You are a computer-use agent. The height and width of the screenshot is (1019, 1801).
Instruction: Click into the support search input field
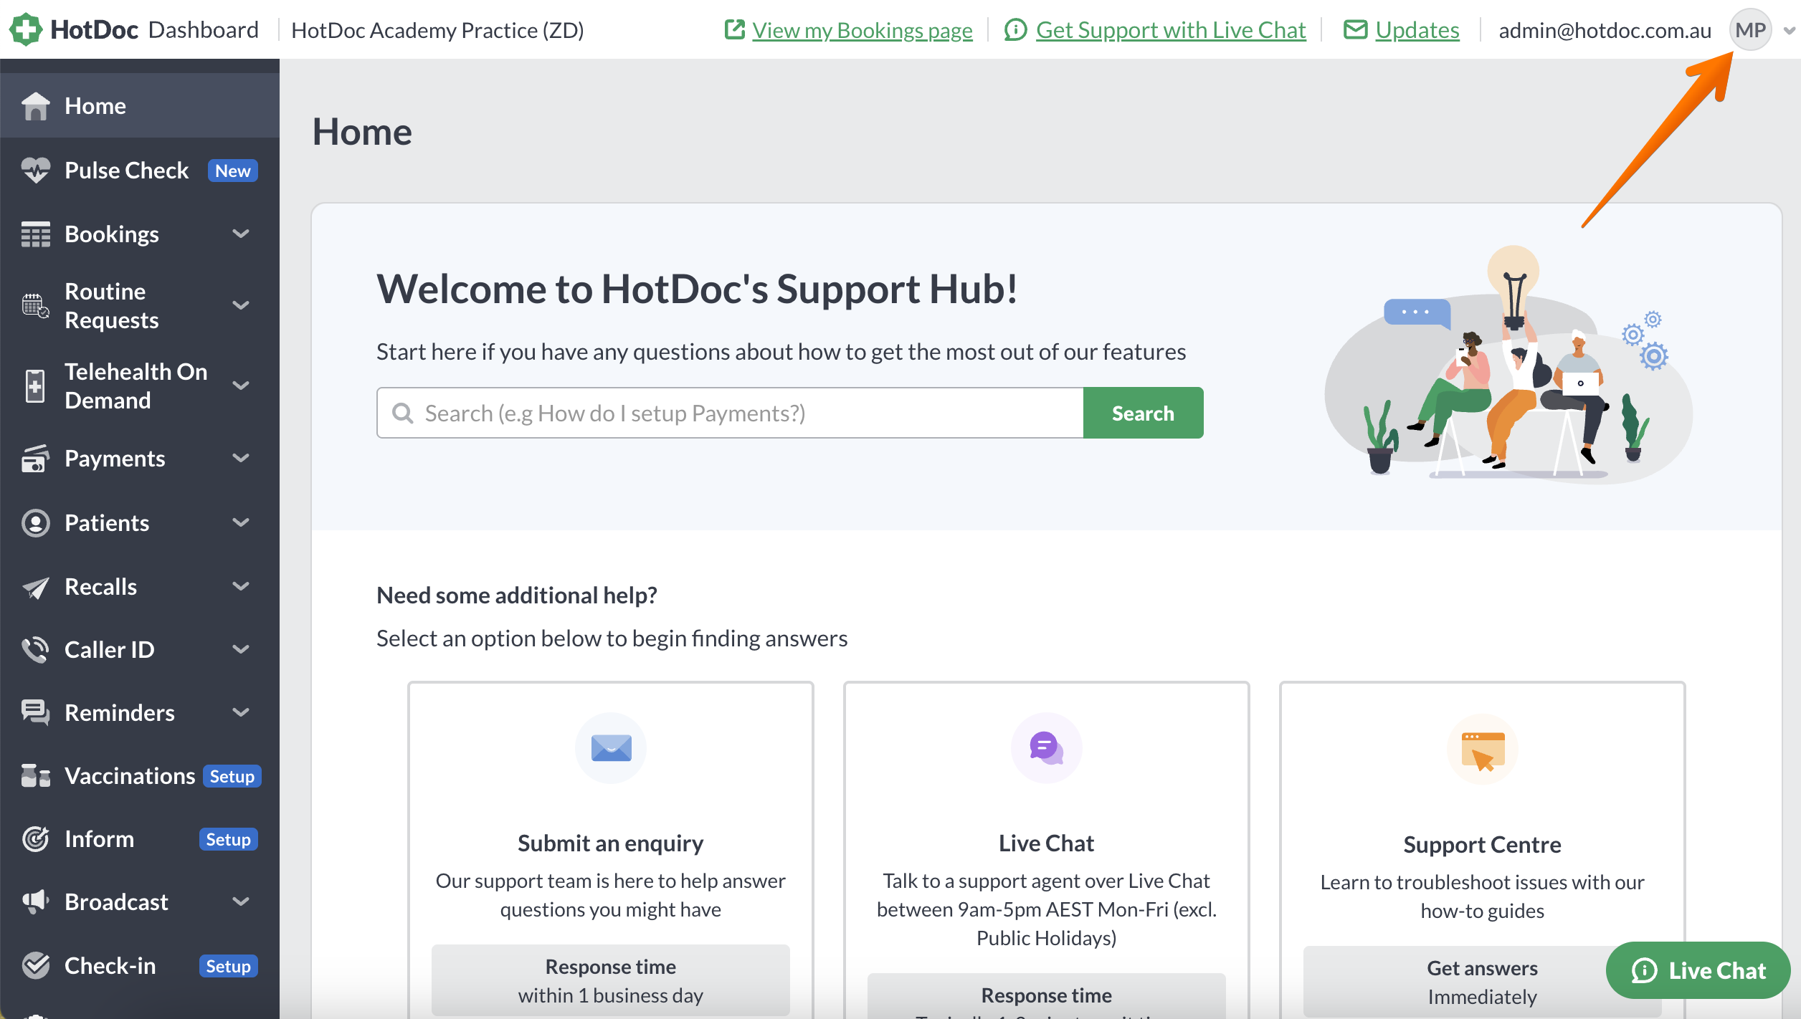pyautogui.click(x=730, y=413)
